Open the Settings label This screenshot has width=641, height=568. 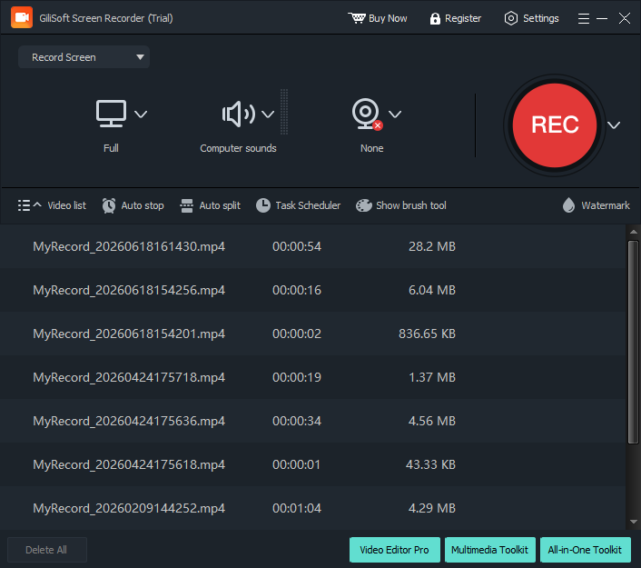540,18
